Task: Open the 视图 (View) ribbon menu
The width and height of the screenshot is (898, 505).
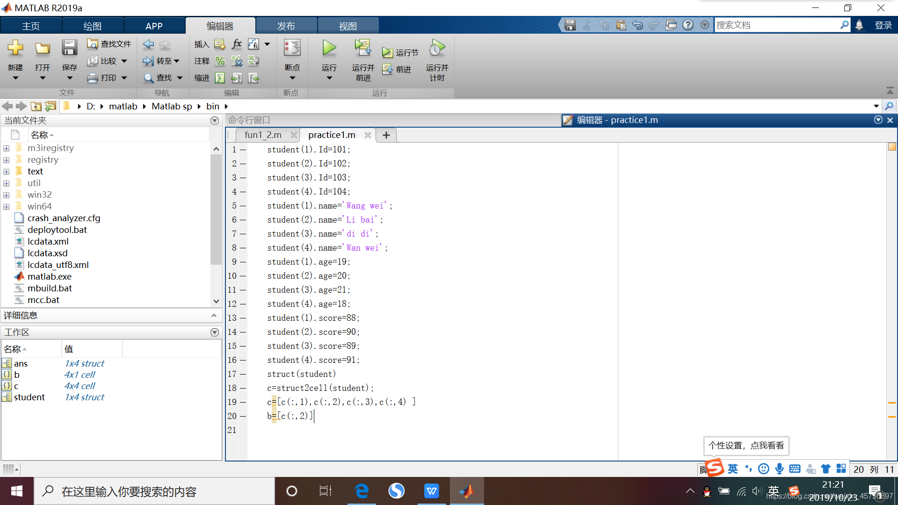Action: (x=347, y=25)
